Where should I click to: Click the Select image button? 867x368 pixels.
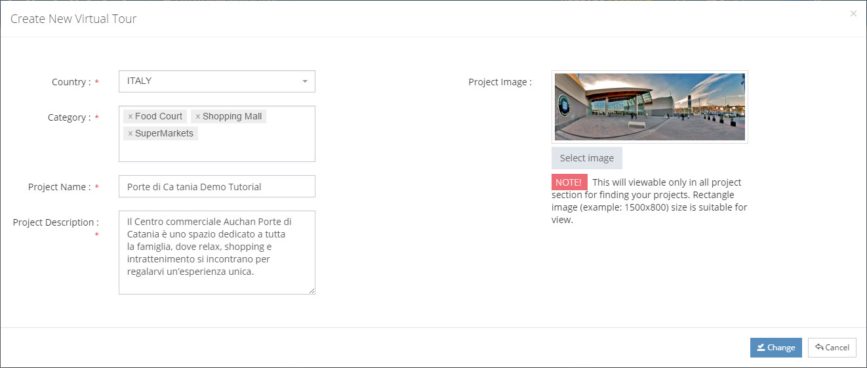(587, 158)
